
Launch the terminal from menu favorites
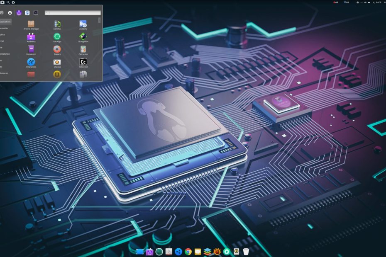[x=36, y=13]
